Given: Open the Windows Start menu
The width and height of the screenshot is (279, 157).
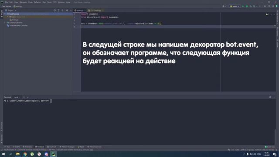Looking at the screenshot, I should click(3, 154).
